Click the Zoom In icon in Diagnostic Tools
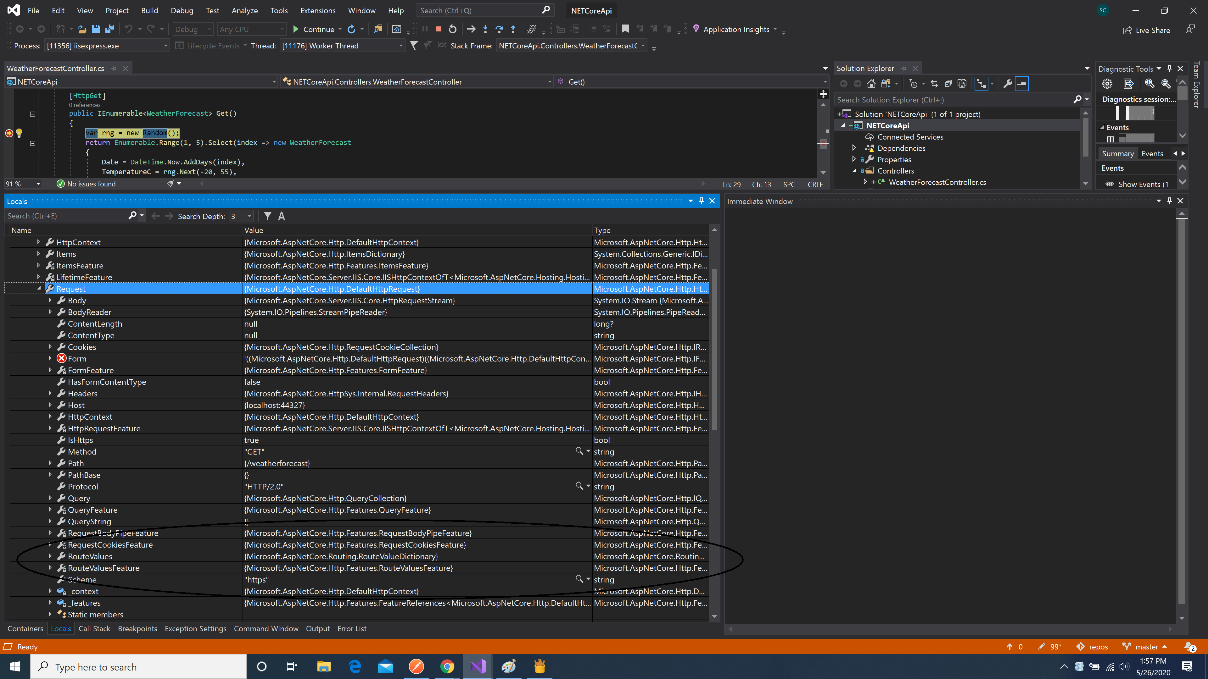 click(1149, 83)
